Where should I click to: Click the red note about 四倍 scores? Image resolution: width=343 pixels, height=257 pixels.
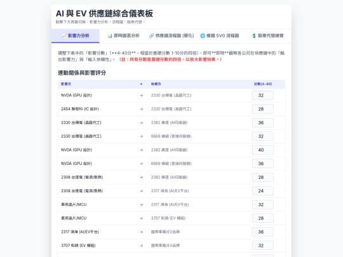click(170, 60)
